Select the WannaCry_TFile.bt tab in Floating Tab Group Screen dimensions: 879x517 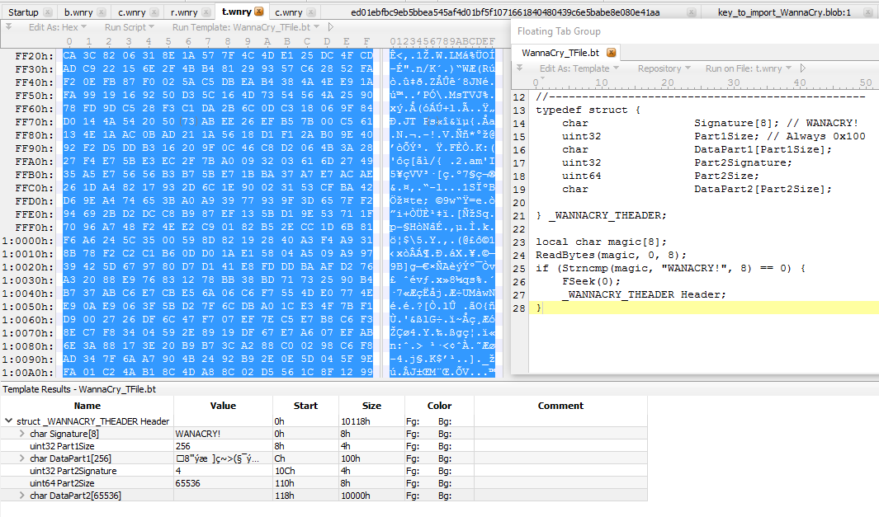click(x=560, y=53)
